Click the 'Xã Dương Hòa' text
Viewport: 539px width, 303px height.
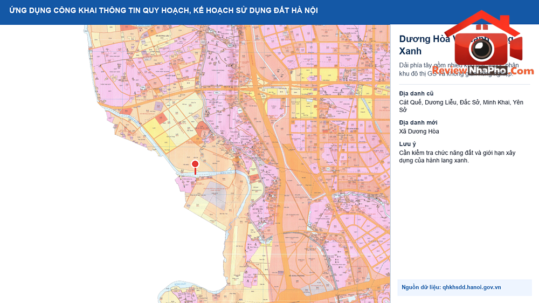[419, 132]
